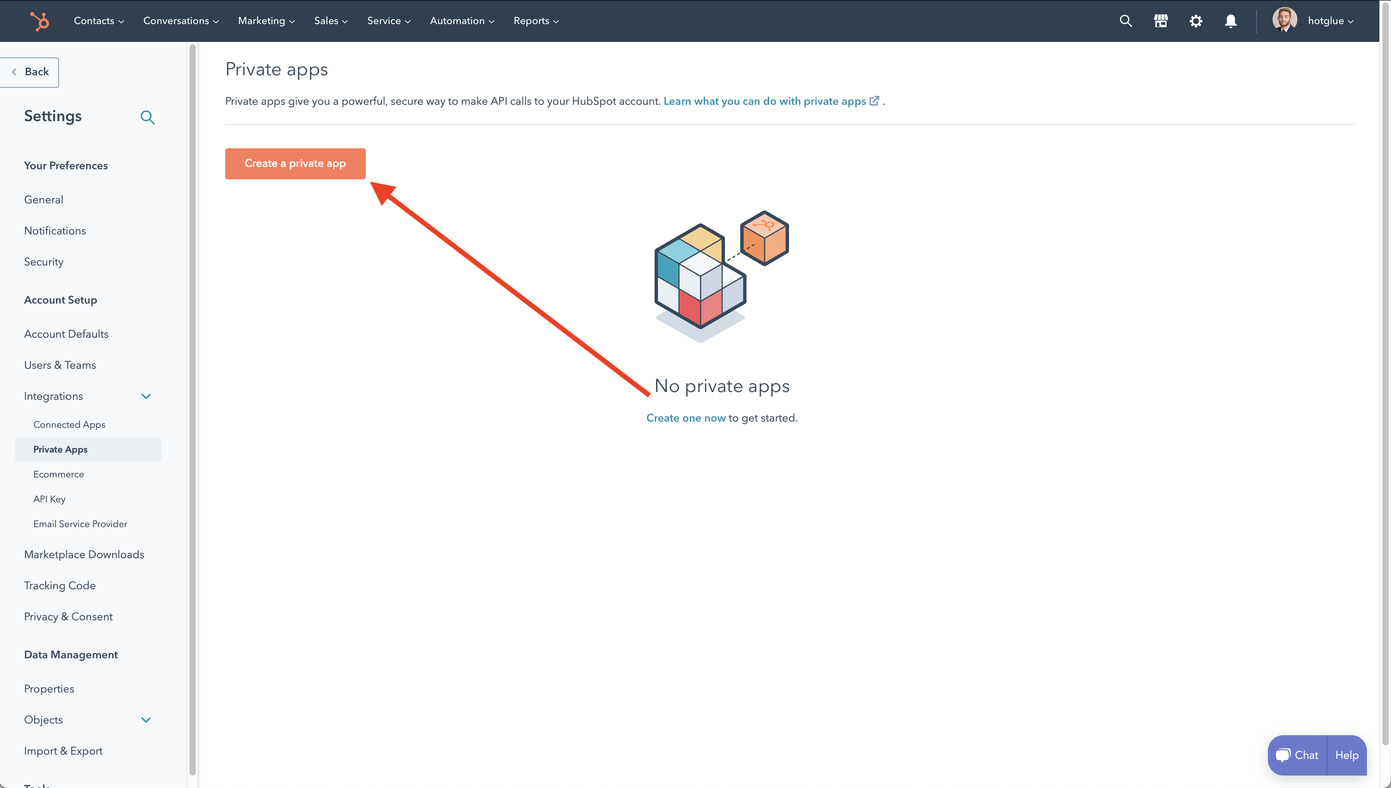
Task: Expand the Objects section chevron
Action: pyautogui.click(x=146, y=720)
